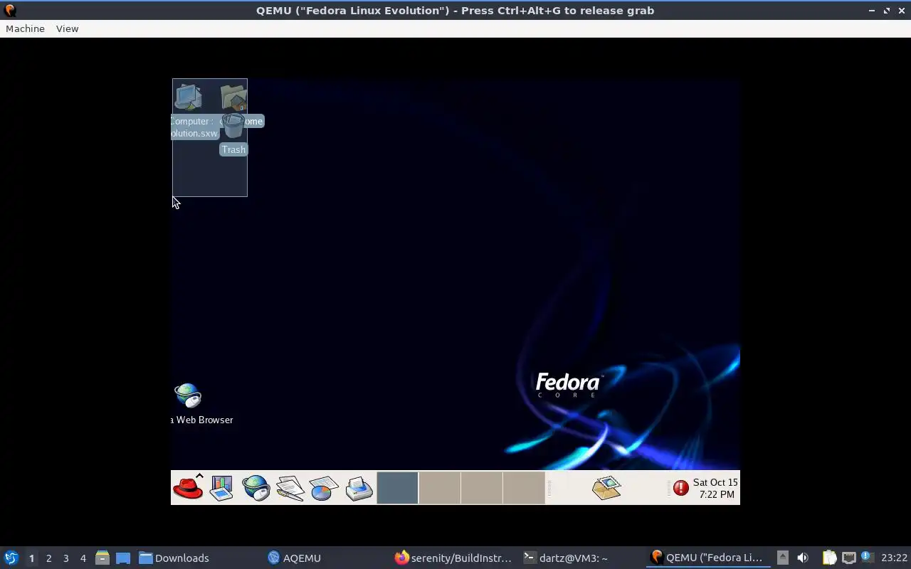Switch to host workspace 3
Screen dimensions: 911x569
pyautogui.click(x=65, y=558)
